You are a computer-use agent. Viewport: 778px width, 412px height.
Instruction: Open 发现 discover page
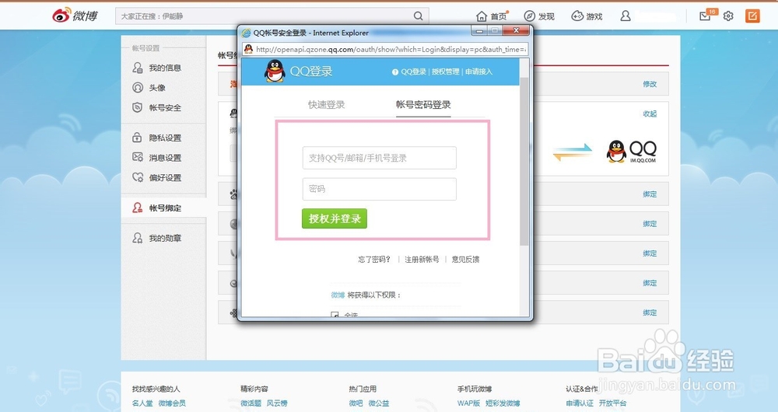[539, 16]
